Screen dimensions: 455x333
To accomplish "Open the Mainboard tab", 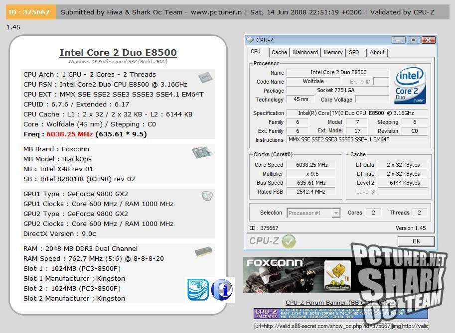I will 305,52.
